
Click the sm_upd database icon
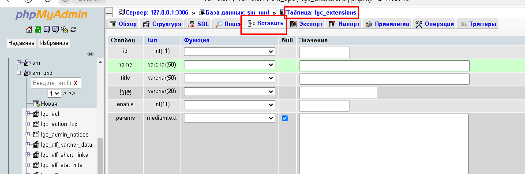pyautogui.click(x=28, y=73)
